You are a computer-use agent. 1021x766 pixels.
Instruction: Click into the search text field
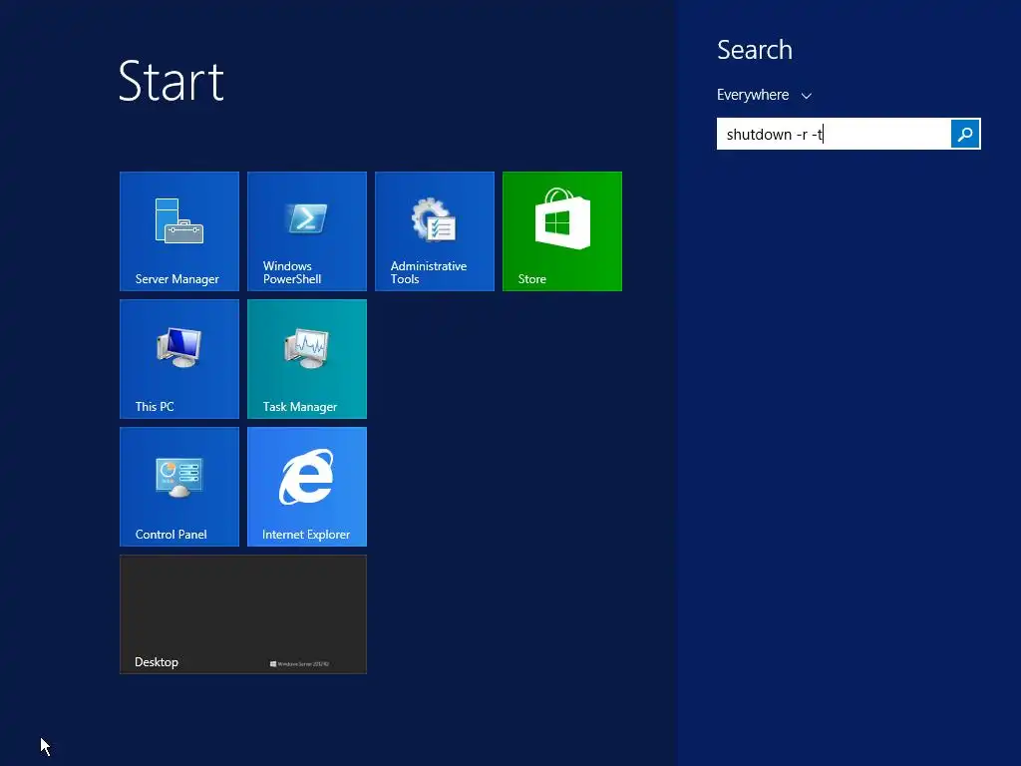(834, 134)
